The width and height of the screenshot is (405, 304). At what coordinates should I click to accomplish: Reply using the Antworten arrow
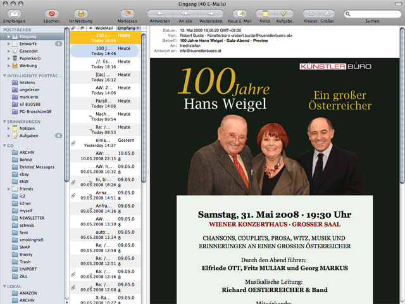(x=160, y=13)
